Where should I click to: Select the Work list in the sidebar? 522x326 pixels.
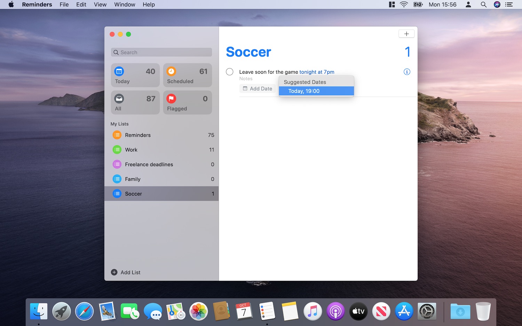(x=131, y=149)
